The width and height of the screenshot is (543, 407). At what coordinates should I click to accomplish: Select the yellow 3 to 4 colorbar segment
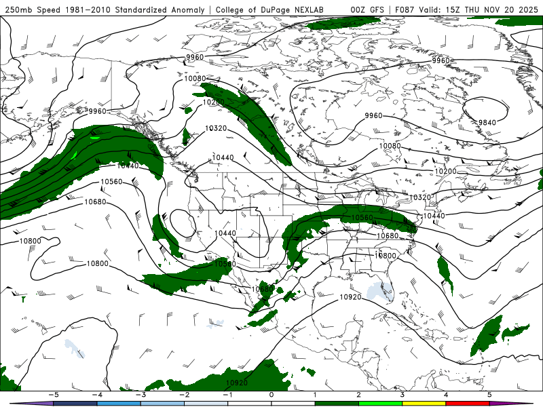tap(424, 404)
